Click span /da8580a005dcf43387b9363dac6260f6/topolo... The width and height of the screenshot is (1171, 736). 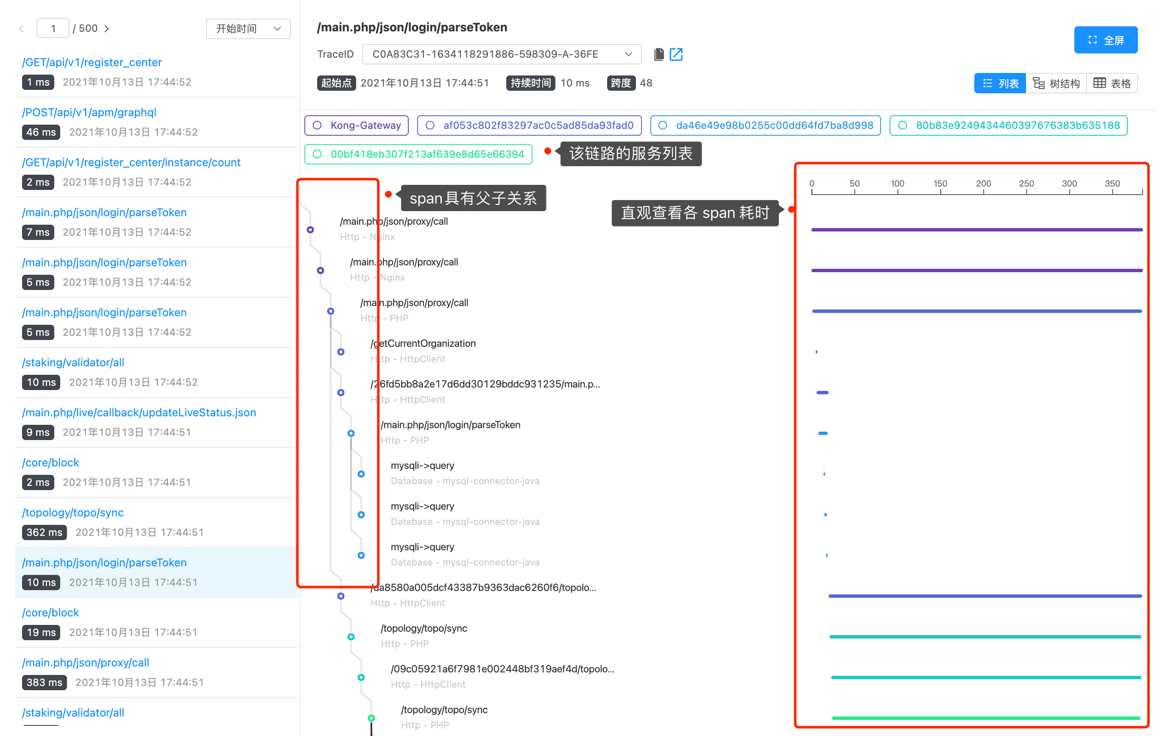click(x=483, y=587)
